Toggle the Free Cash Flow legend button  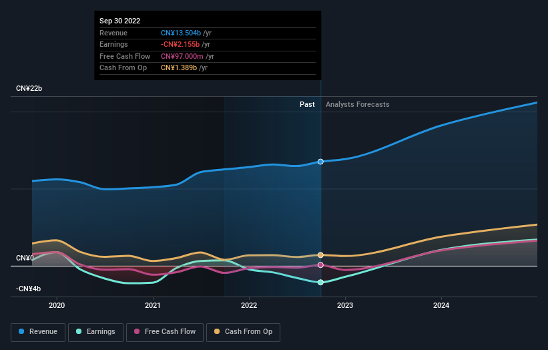click(x=165, y=332)
